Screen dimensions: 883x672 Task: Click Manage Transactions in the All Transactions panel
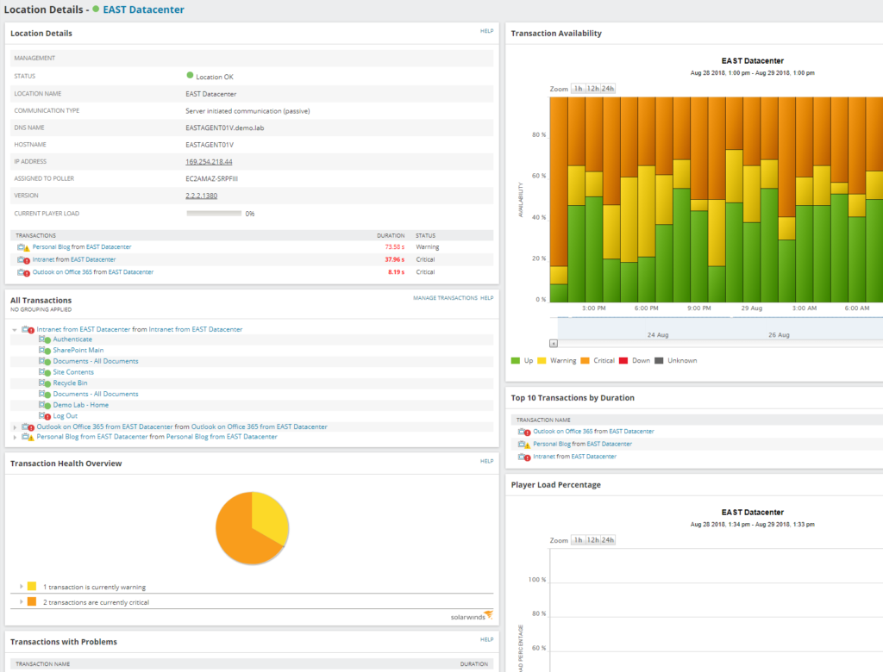445,298
